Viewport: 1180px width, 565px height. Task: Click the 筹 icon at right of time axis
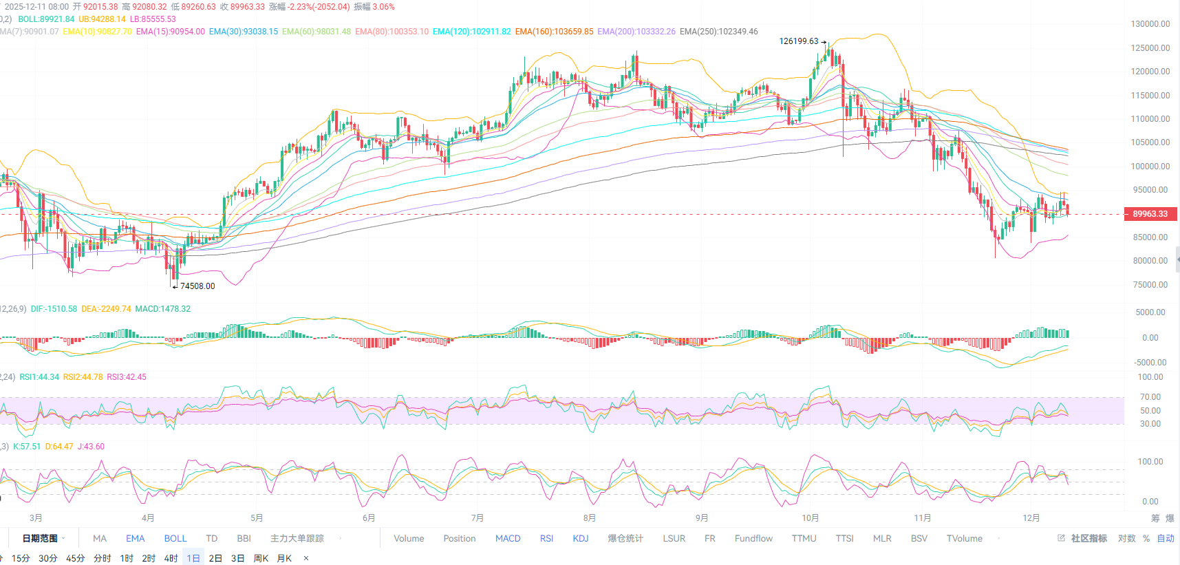click(x=1155, y=518)
